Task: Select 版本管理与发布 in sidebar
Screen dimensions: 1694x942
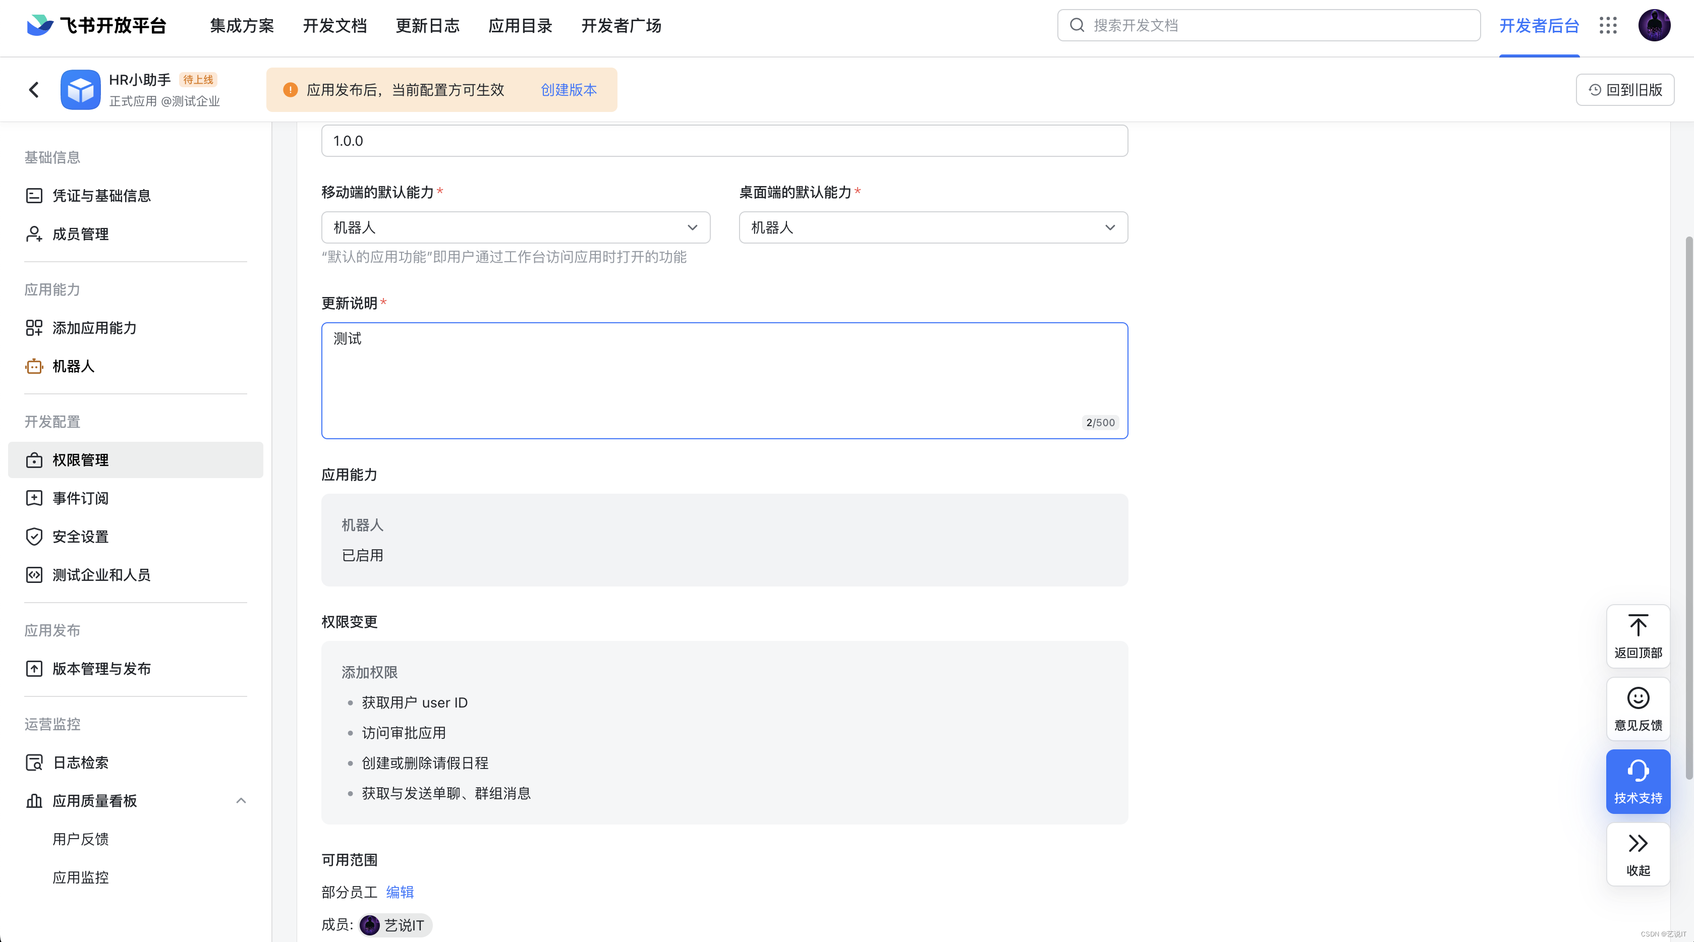Action: 101,669
